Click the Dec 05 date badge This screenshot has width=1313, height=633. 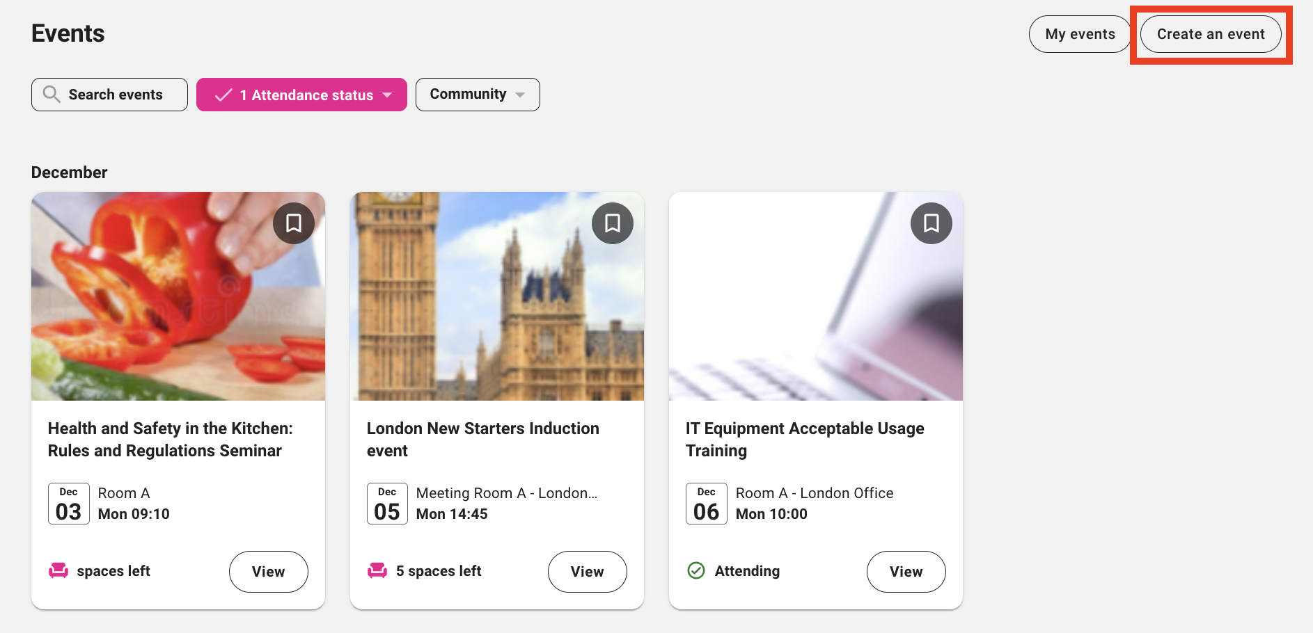[387, 504]
